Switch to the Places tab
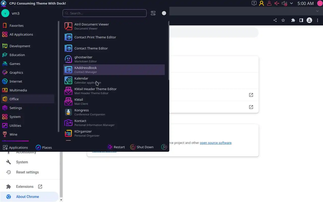This screenshot has width=323, height=202. pos(44,147)
